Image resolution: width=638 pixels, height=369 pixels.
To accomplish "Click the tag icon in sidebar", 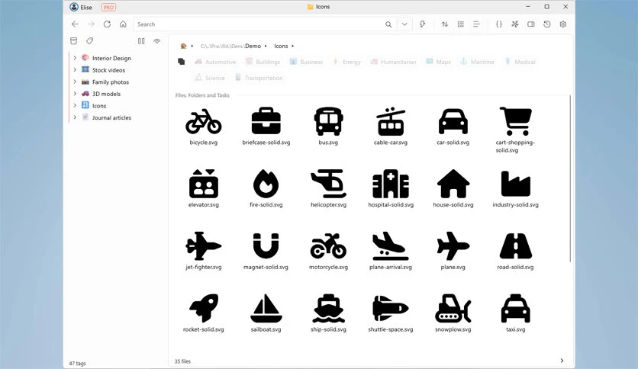I will point(90,40).
